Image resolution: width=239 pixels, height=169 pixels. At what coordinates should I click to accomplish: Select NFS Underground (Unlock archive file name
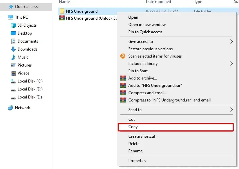coord(91,18)
